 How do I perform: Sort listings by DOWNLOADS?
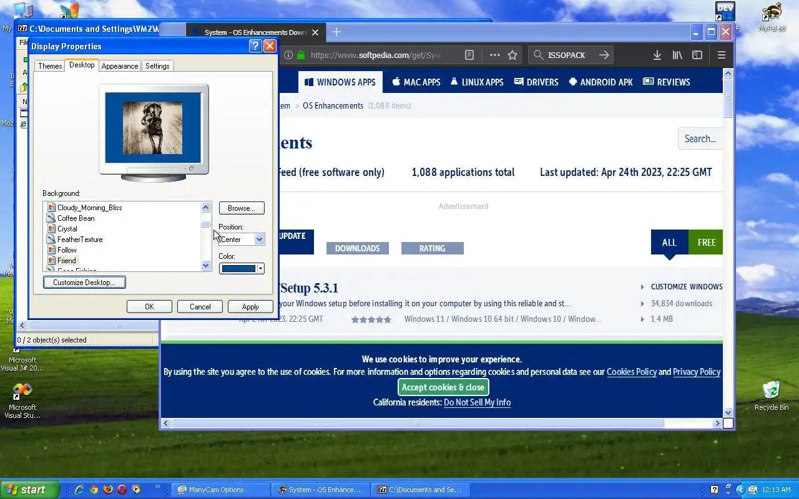pos(358,248)
